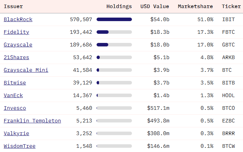Click the Holdings column header
Viewport: 243px width, 152px height.
click(x=119, y=6)
